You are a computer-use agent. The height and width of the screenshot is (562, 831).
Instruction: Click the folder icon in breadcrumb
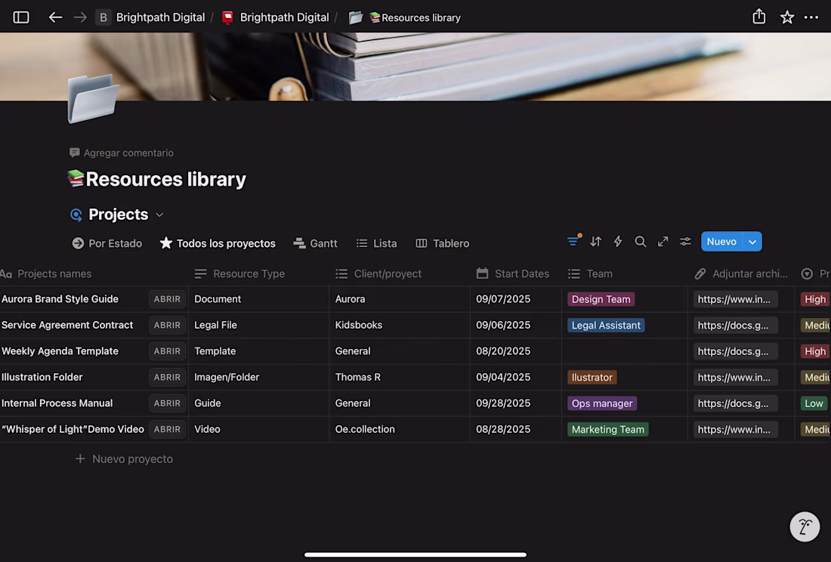[x=356, y=17]
